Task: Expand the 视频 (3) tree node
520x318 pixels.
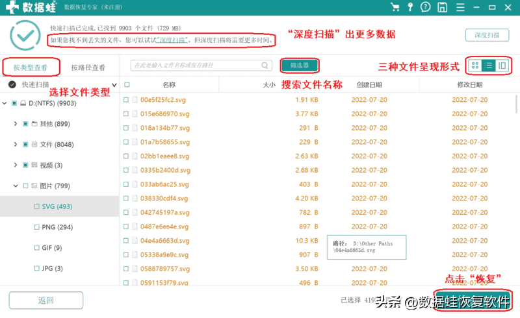Action: tap(15, 165)
